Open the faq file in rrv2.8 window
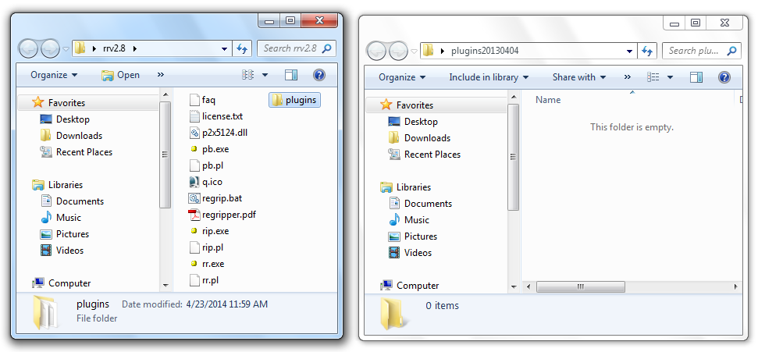 pyautogui.click(x=202, y=100)
